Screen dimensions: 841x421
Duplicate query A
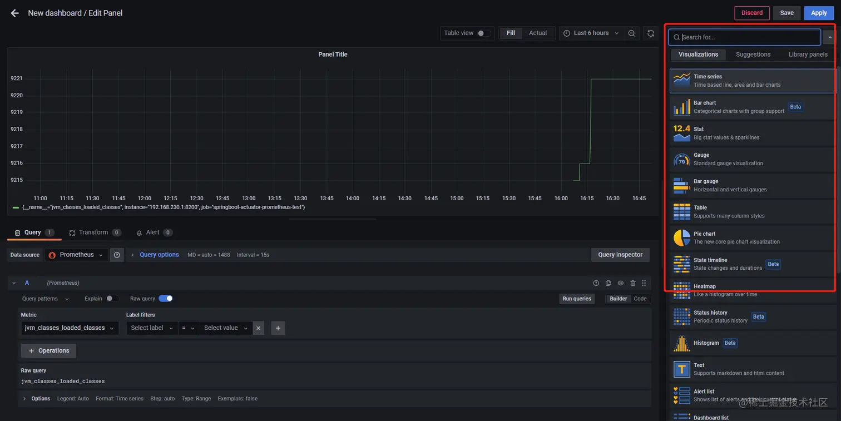click(609, 283)
